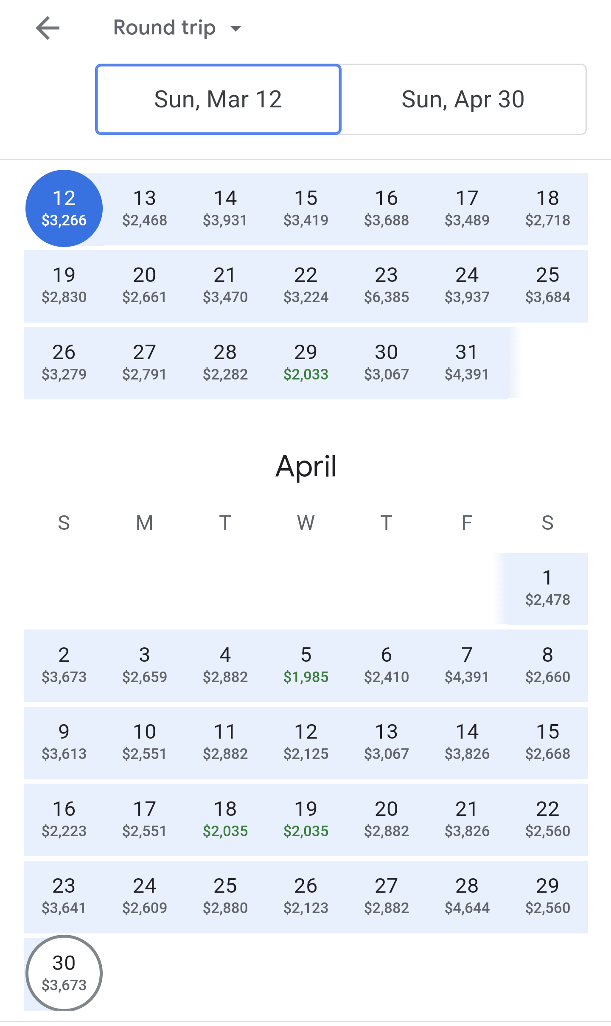Select April 26 at $2,123
The height and width of the screenshot is (1026, 611).
pos(305,896)
